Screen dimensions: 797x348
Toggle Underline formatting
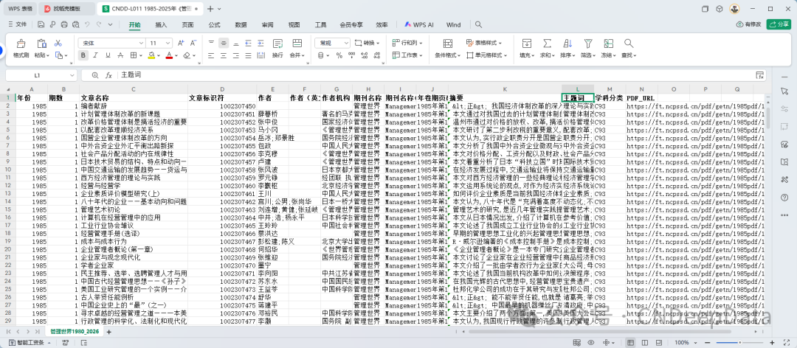tap(108, 55)
